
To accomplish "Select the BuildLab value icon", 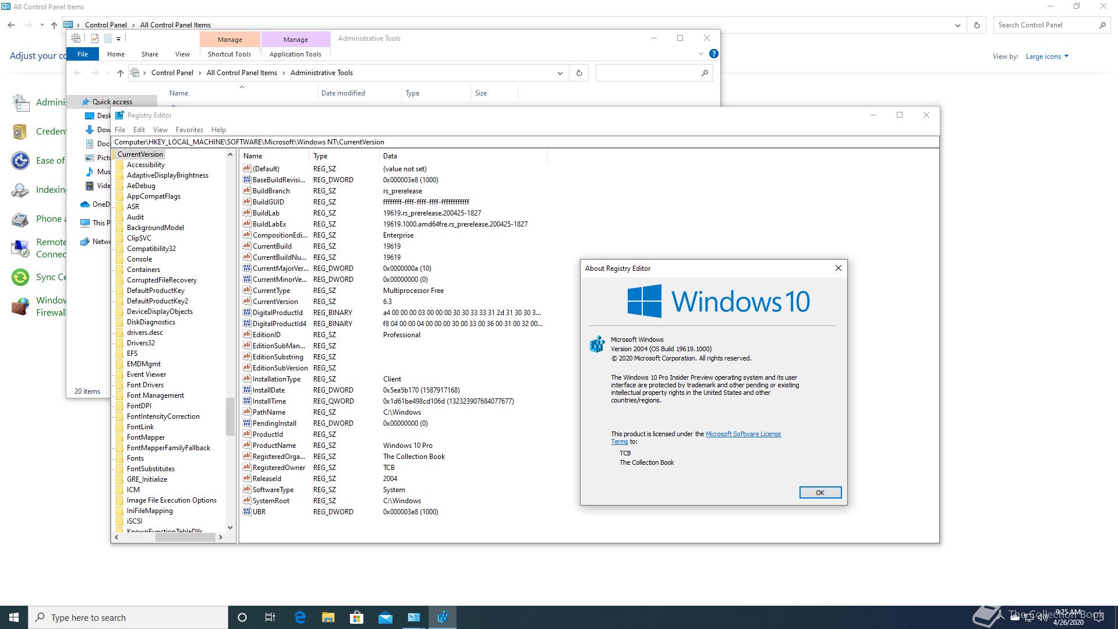I will click(x=247, y=213).
